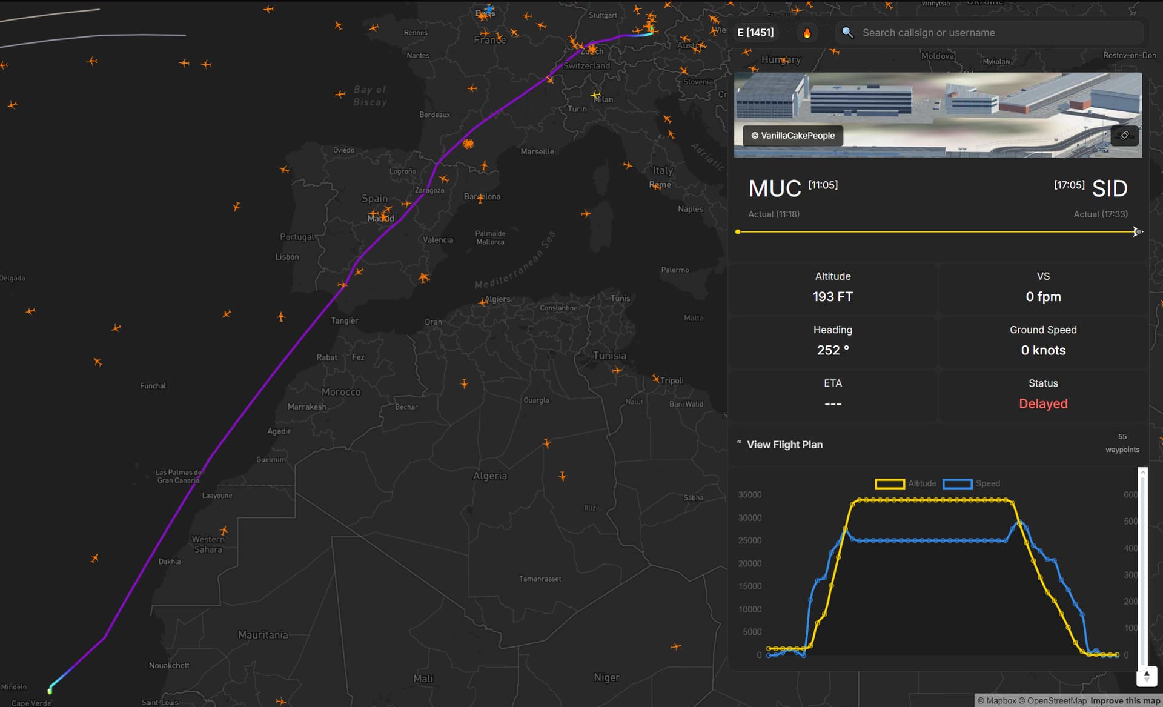Click the copy link chain icon
The width and height of the screenshot is (1163, 707).
tap(1124, 136)
